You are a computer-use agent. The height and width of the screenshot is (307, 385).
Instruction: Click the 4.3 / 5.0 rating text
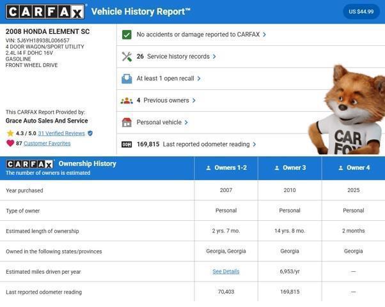coord(26,133)
